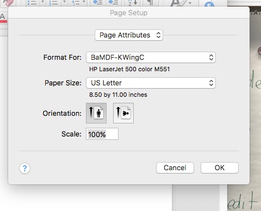The image size is (261, 211).
Task: Confirm Page Setup with OK
Action: (x=220, y=167)
